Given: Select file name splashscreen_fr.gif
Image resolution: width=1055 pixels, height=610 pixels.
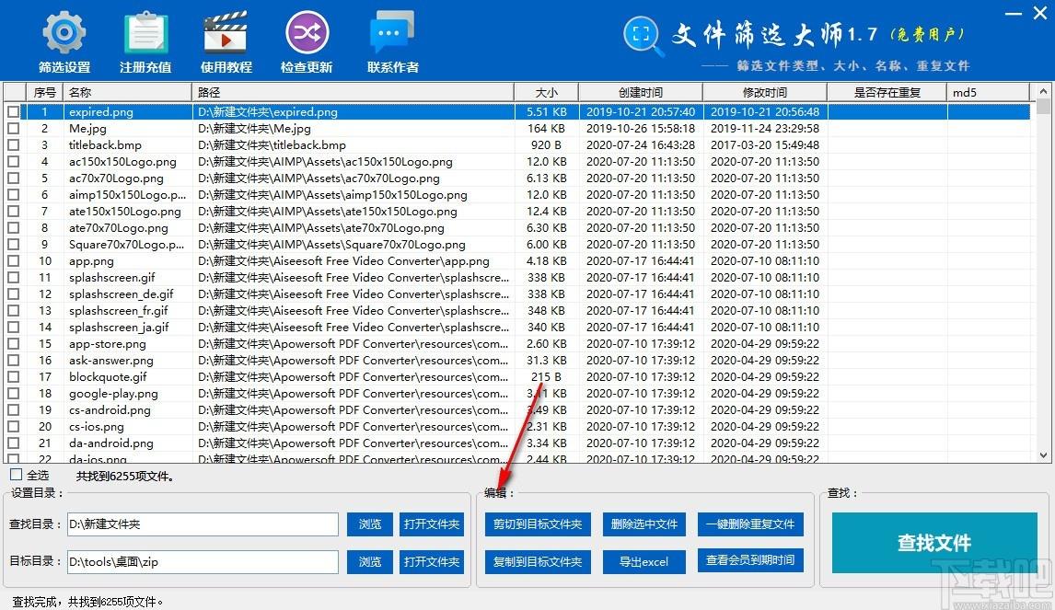Looking at the screenshot, I should 119,311.
